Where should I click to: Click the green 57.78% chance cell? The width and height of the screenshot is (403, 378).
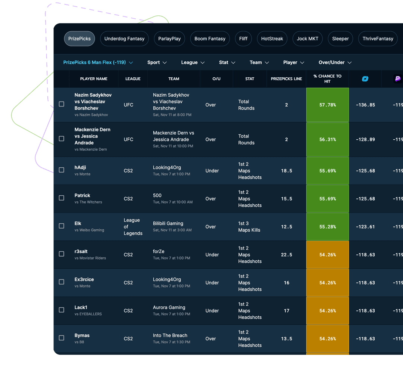(327, 105)
